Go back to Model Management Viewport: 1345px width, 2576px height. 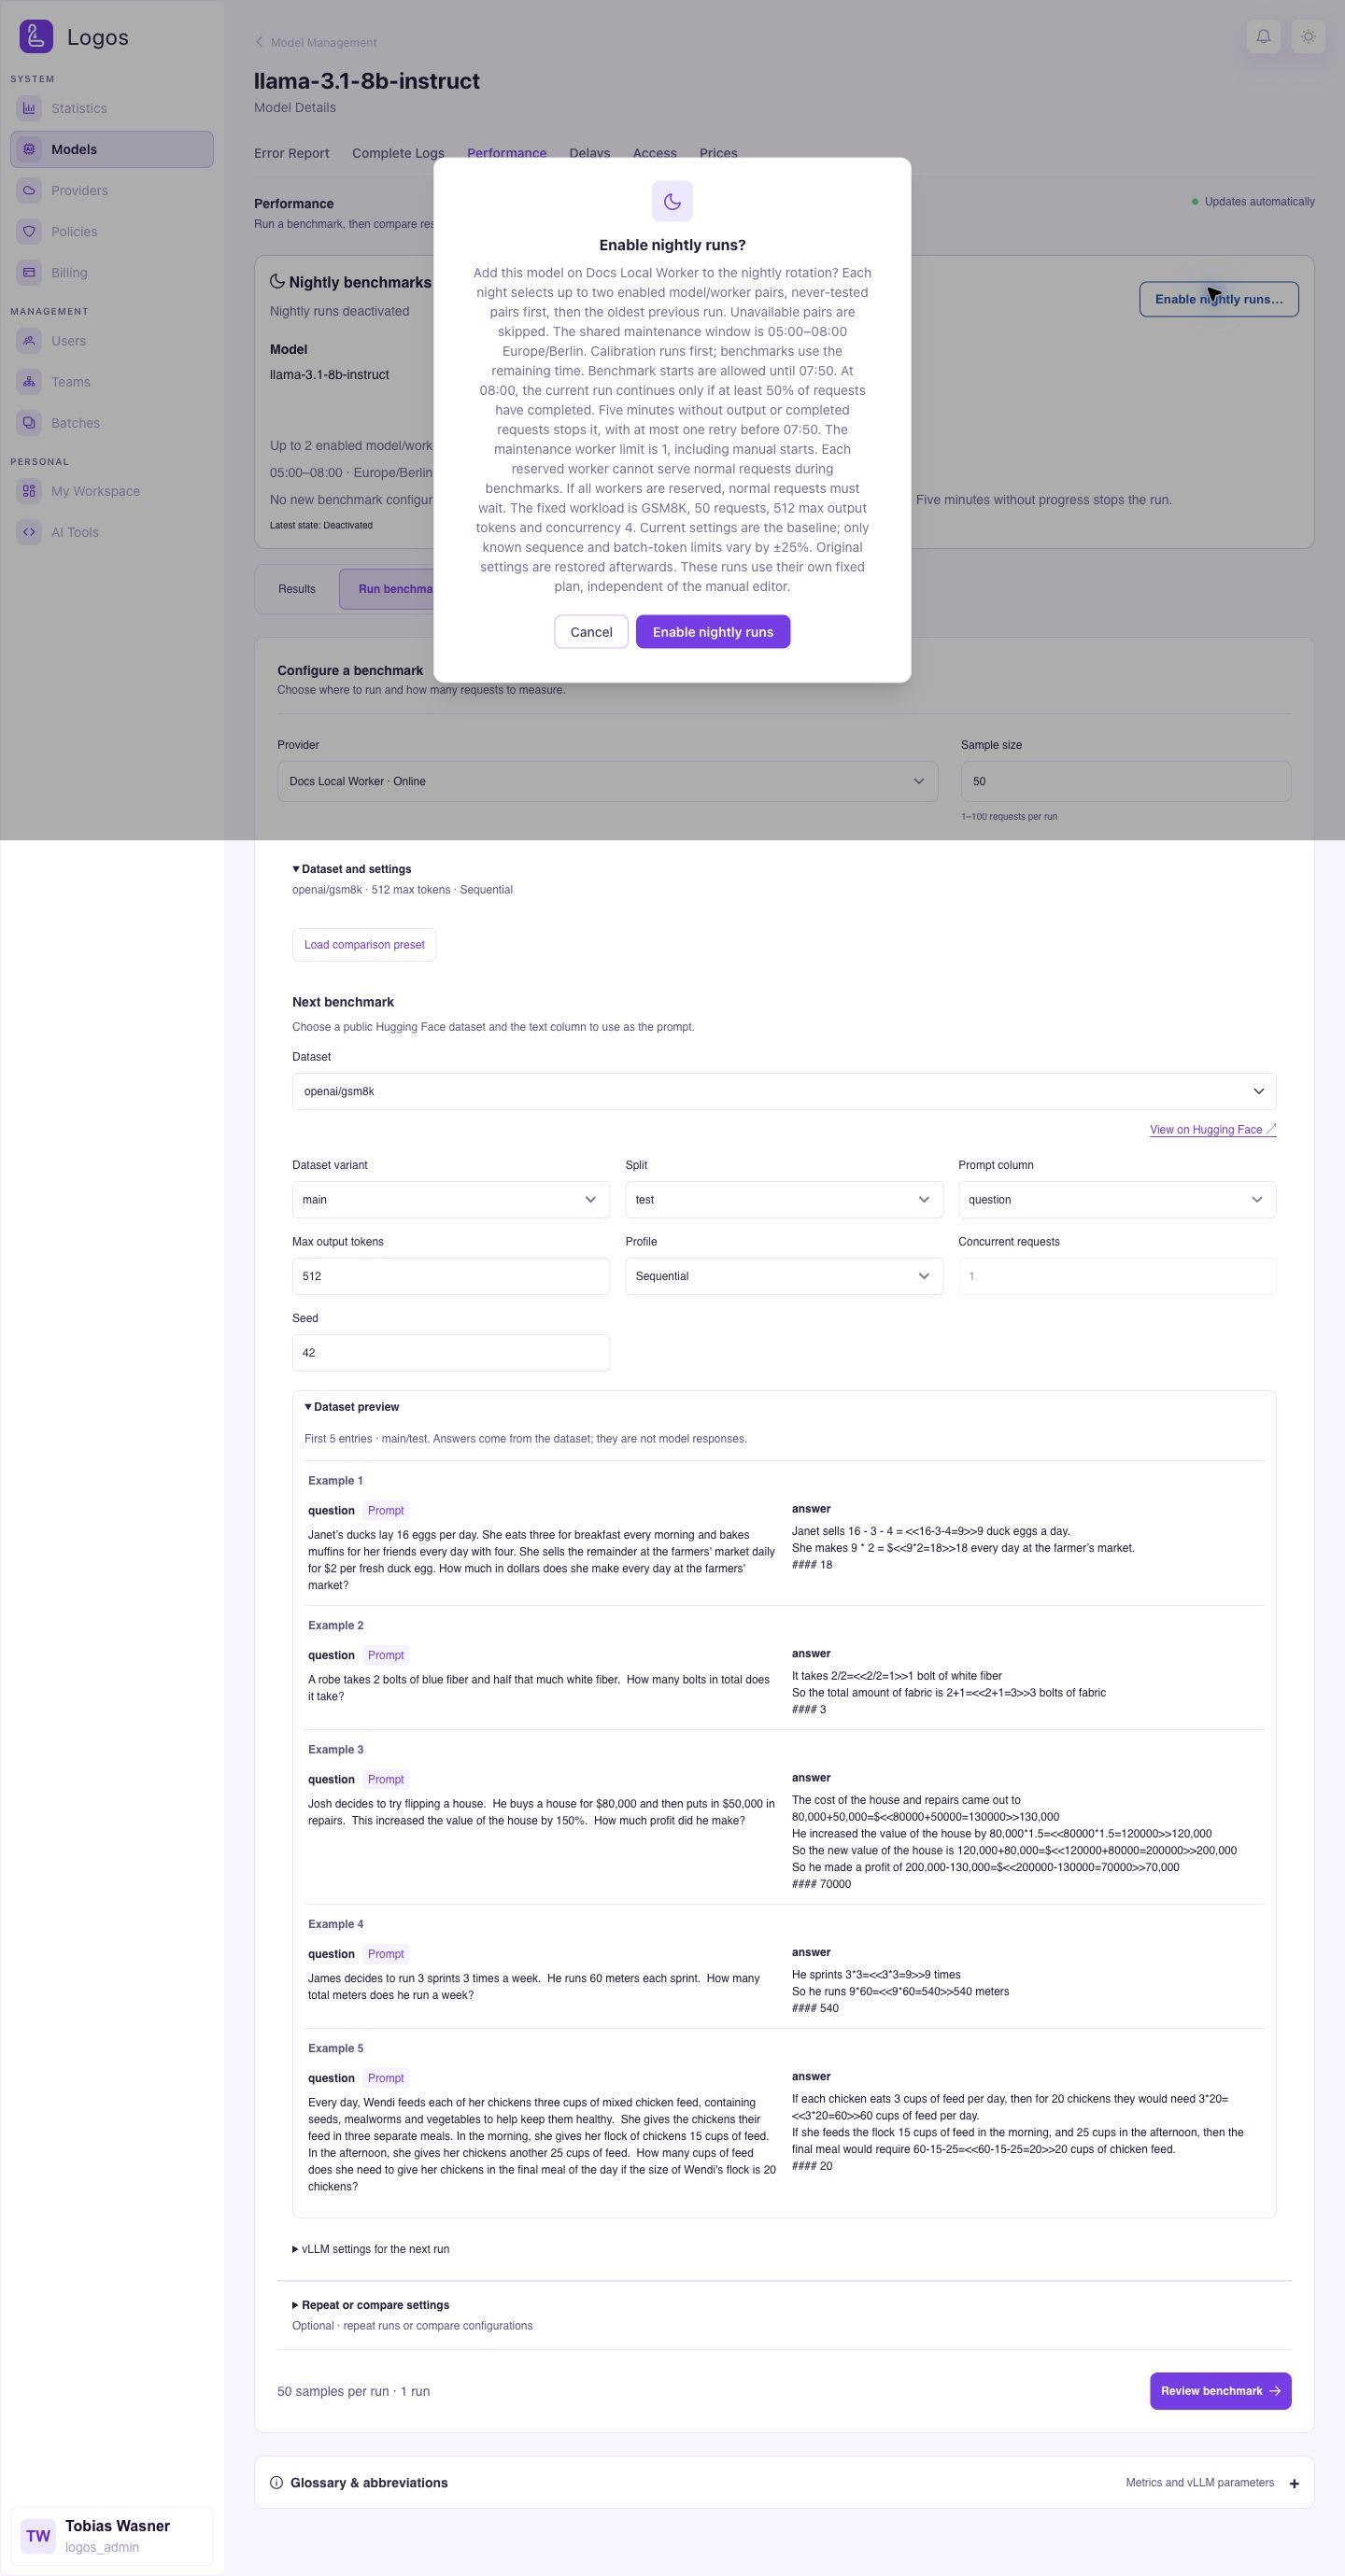(316, 42)
